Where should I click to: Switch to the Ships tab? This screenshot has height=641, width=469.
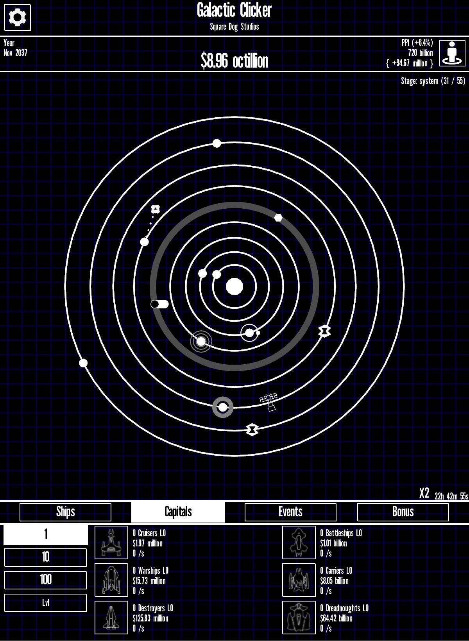65,512
